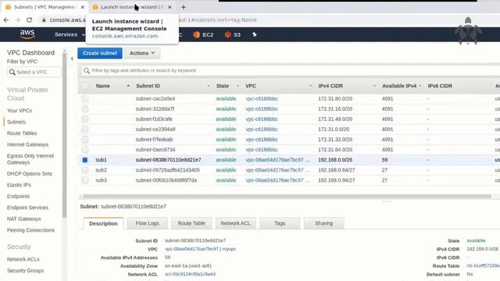Select the sub2 subnet-09728adf row ID
Image resolution: width=500 pixels, height=281 pixels.
click(168, 170)
